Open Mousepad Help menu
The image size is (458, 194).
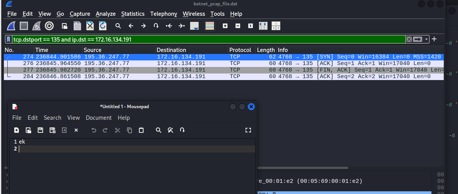point(124,118)
